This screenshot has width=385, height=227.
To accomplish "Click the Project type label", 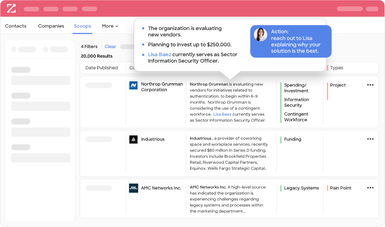I will click(x=338, y=85).
